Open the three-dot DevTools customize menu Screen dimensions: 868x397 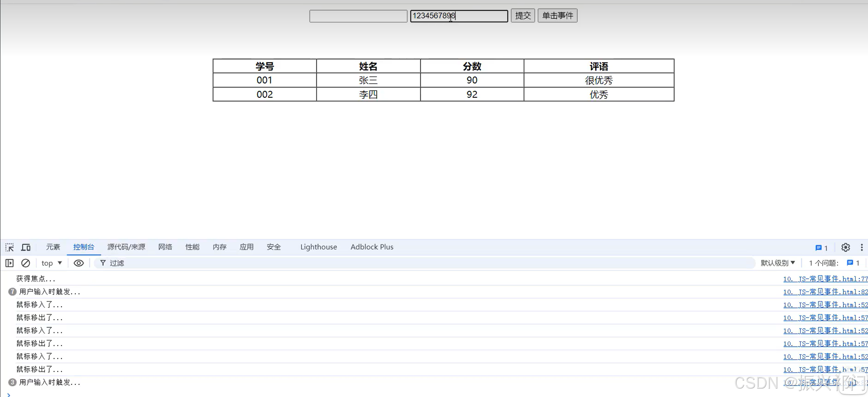pos(862,247)
